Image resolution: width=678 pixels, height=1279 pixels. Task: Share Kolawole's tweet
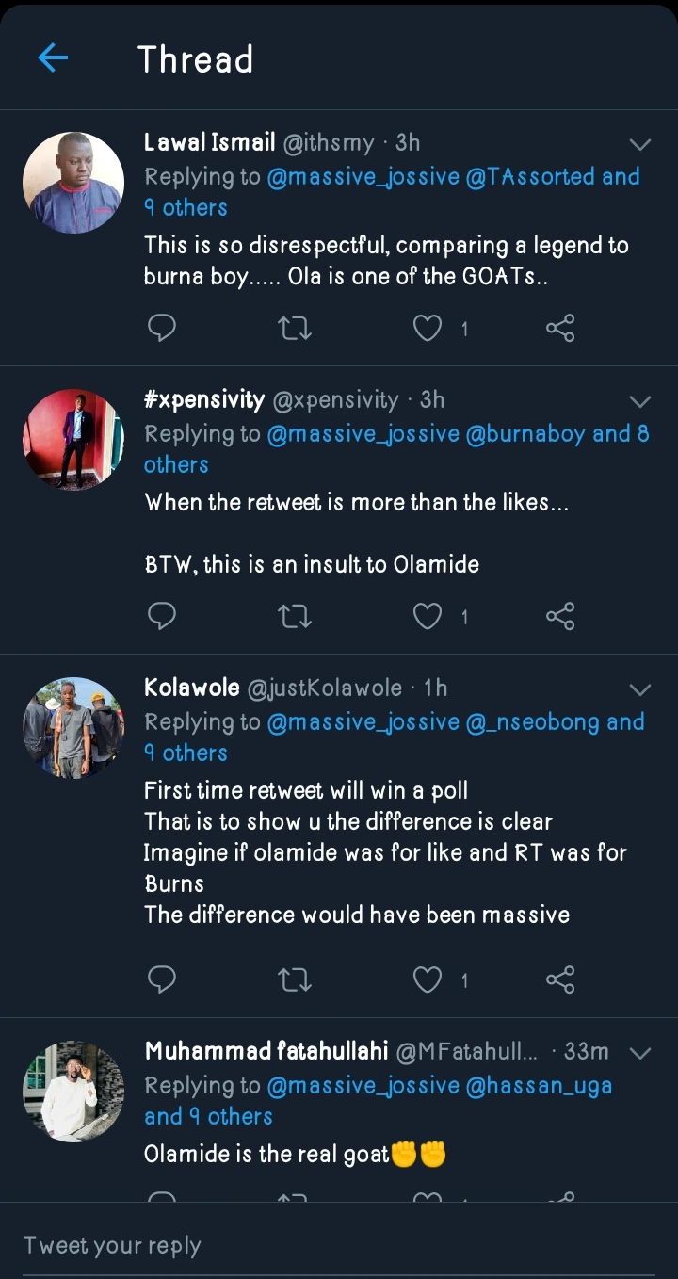pyautogui.click(x=560, y=980)
